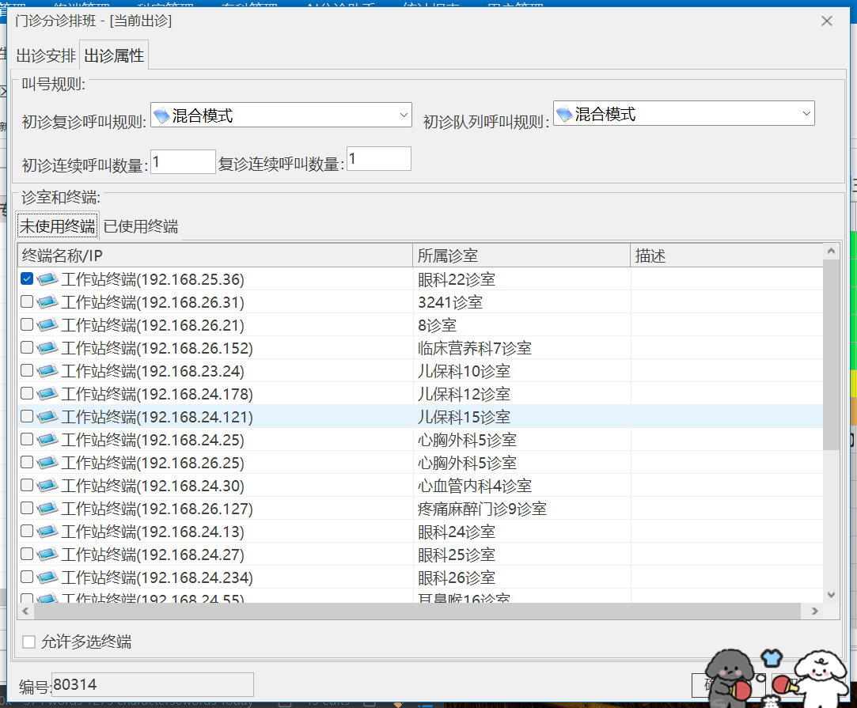Click the 终端名称/IP column header
The width and height of the screenshot is (857, 708).
(x=214, y=256)
